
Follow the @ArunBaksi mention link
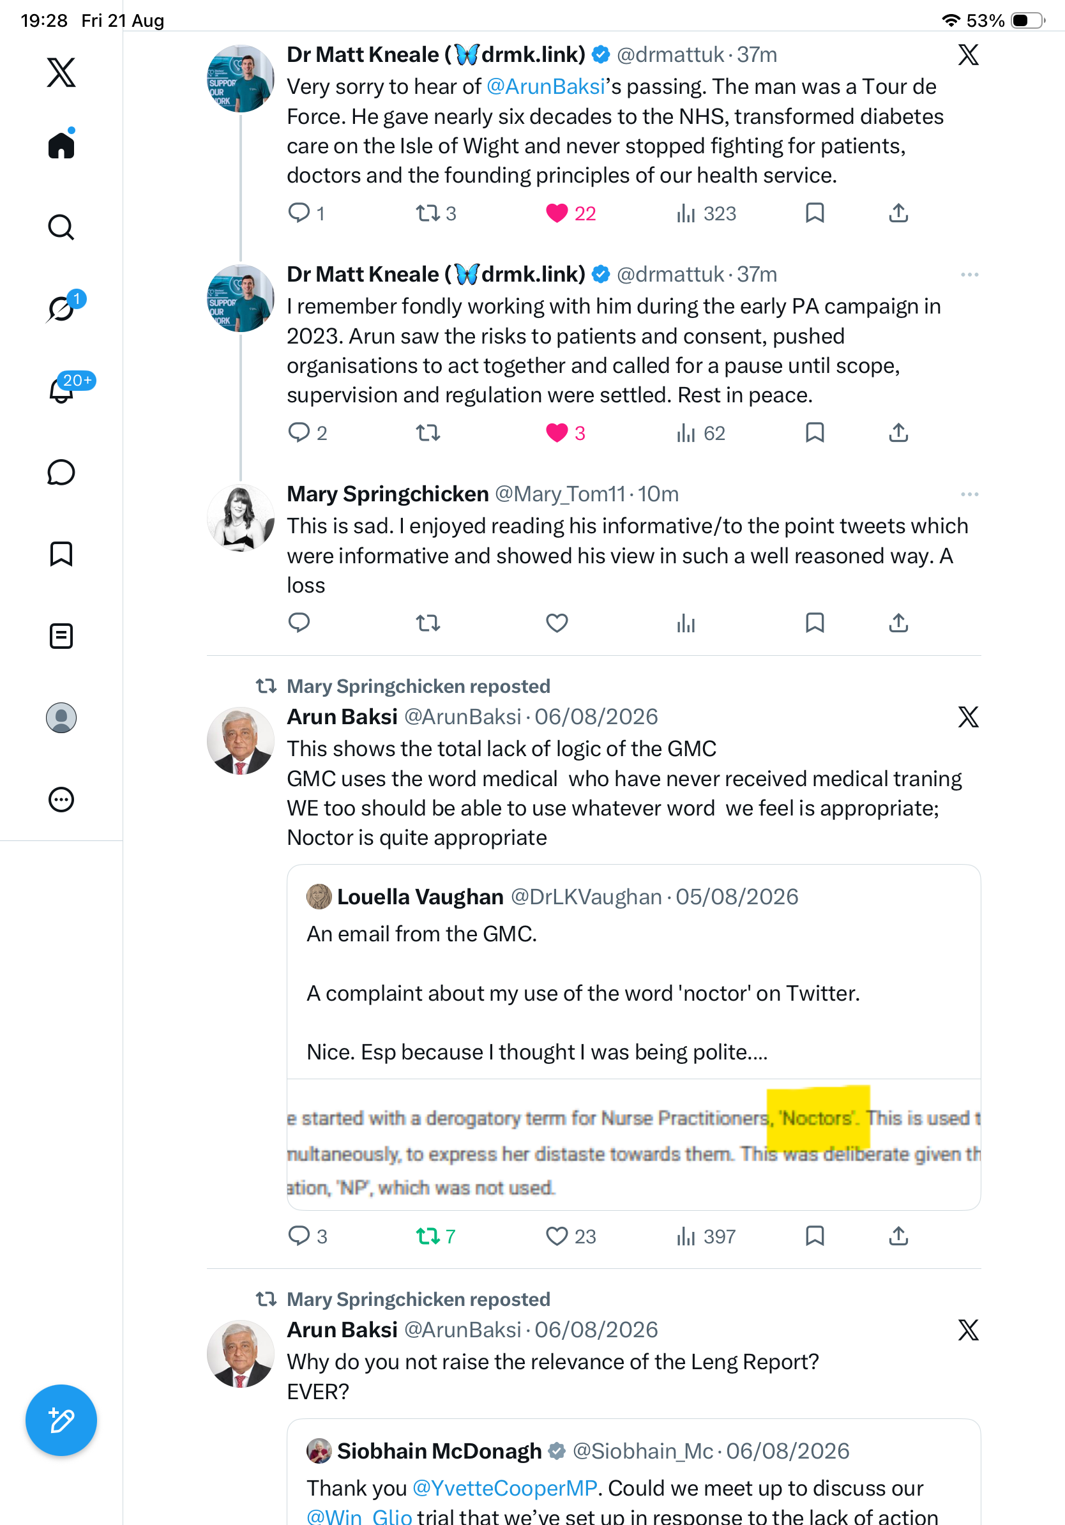pyautogui.click(x=545, y=86)
